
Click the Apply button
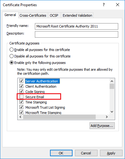111,153
